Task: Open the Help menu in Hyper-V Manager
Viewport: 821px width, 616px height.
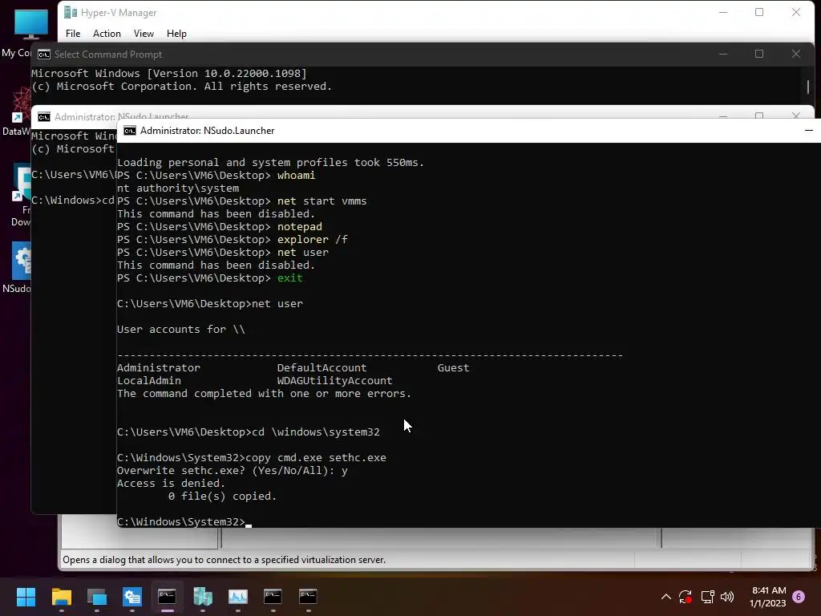Action: pos(176,34)
